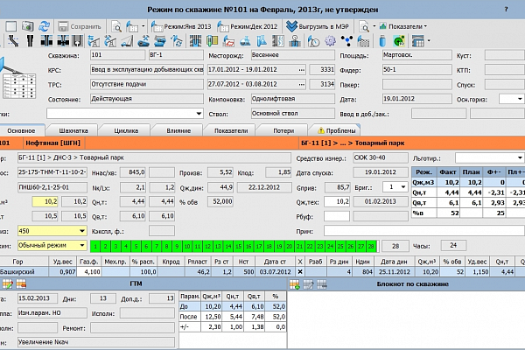Toggle day 17 in the green day strip
Viewport: 525px width, 350px height.
(259, 246)
